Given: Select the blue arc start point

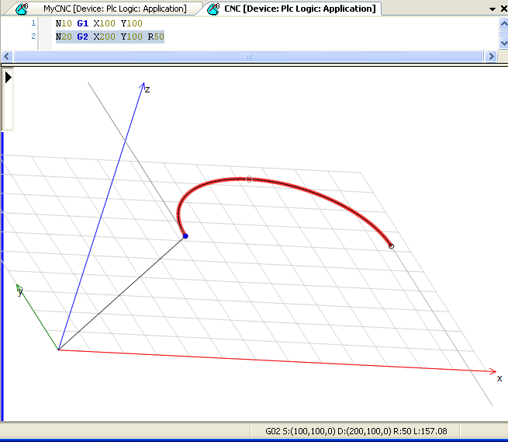Looking at the screenshot, I should 185,236.
